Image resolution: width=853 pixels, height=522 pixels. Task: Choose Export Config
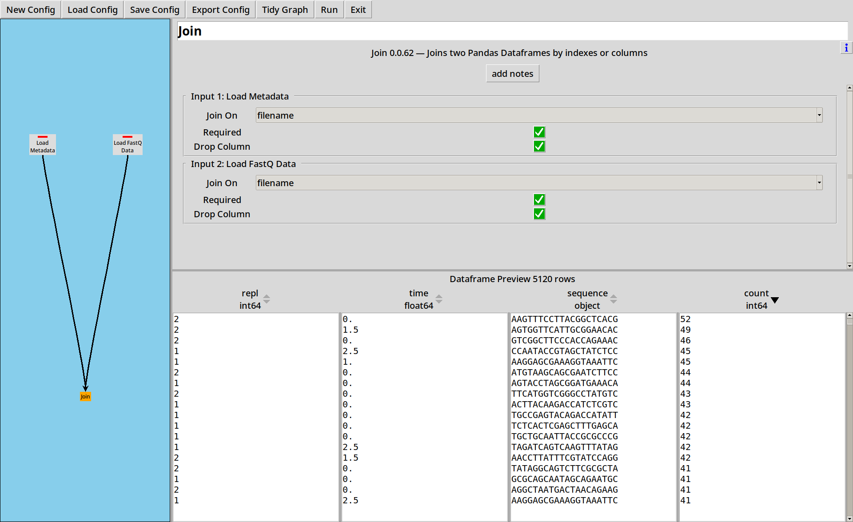pyautogui.click(x=221, y=10)
